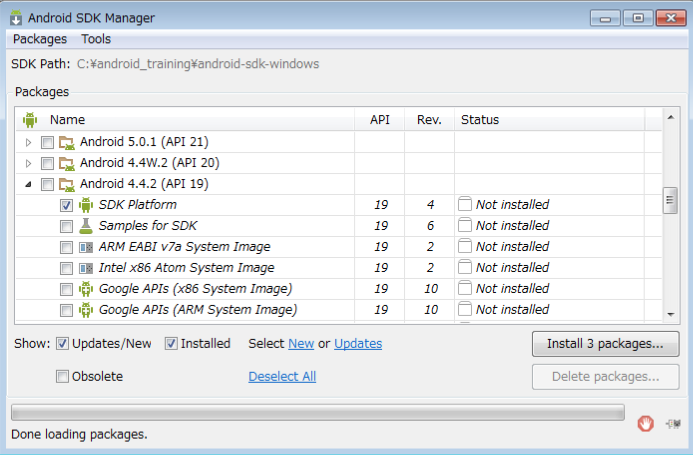
Task: Click the Android SDK Manager title bar icon
Action: point(16,17)
